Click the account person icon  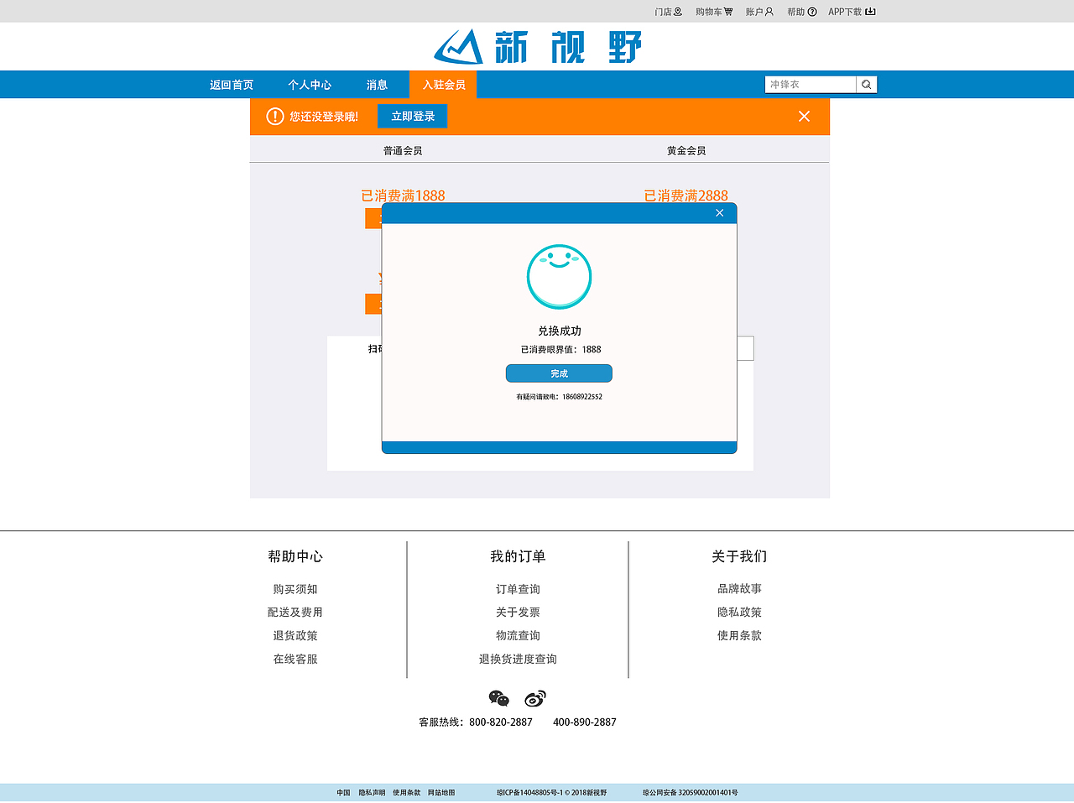coord(769,11)
